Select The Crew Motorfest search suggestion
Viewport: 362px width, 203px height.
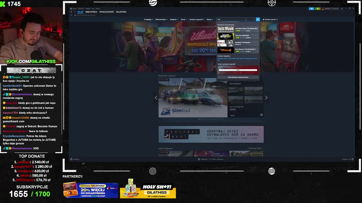click(238, 36)
